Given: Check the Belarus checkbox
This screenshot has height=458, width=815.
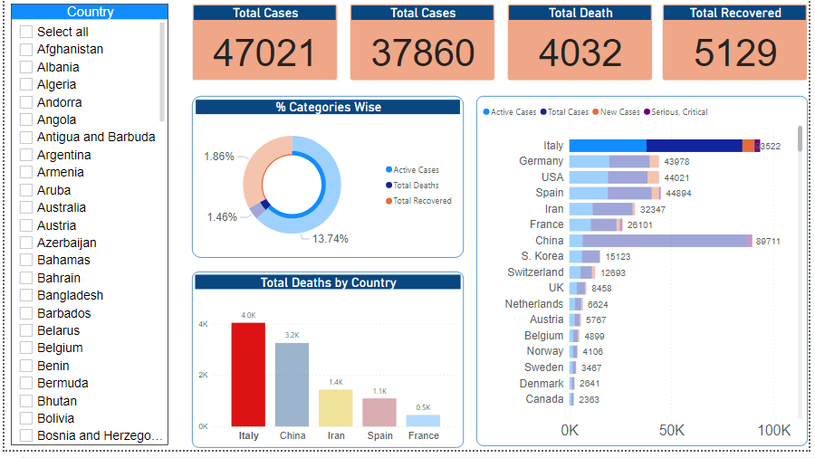Looking at the screenshot, I should (x=26, y=330).
